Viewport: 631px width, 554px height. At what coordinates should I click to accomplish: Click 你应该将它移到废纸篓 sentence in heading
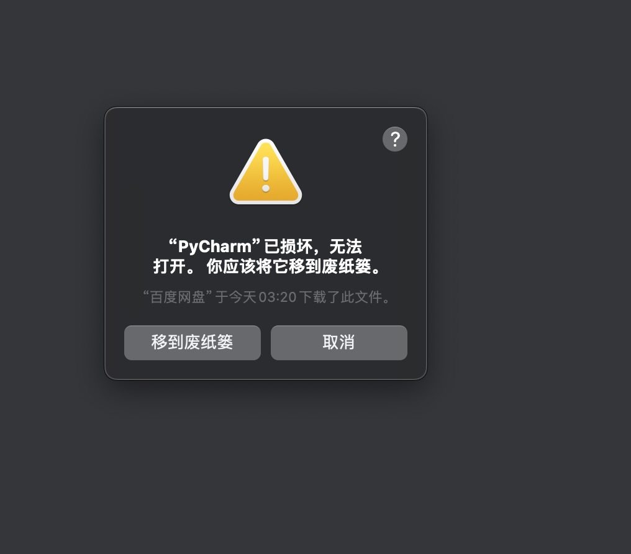[x=289, y=266]
